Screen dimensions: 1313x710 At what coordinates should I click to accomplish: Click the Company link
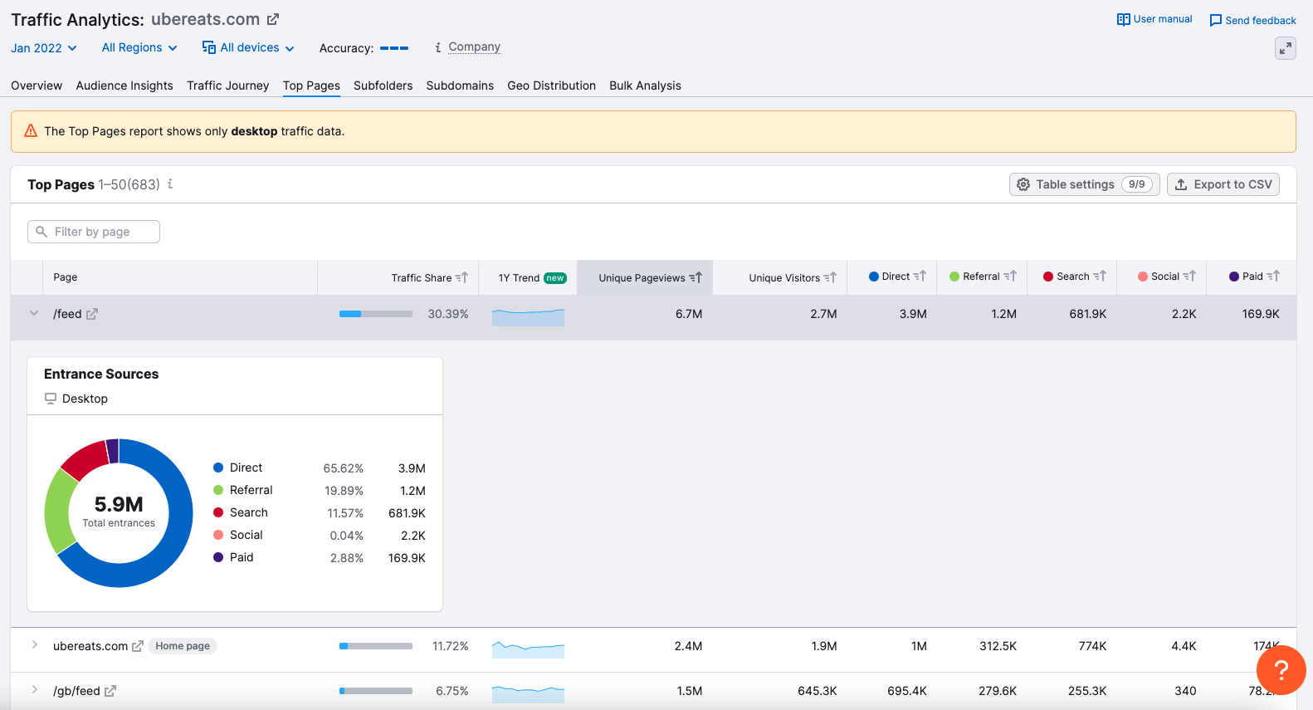475,47
